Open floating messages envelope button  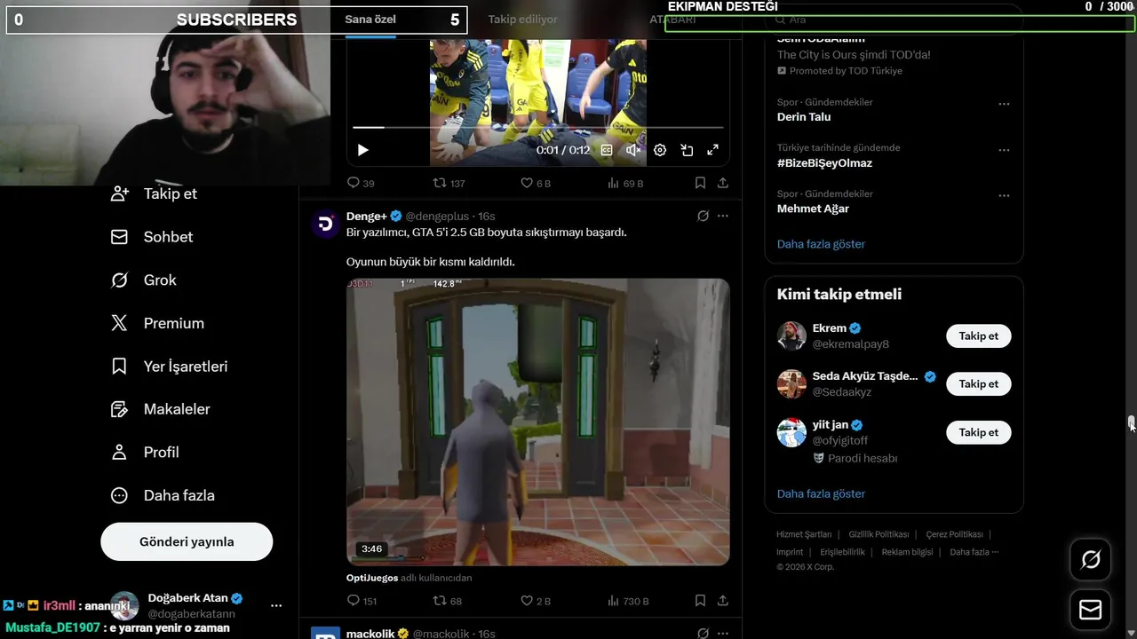point(1090,610)
